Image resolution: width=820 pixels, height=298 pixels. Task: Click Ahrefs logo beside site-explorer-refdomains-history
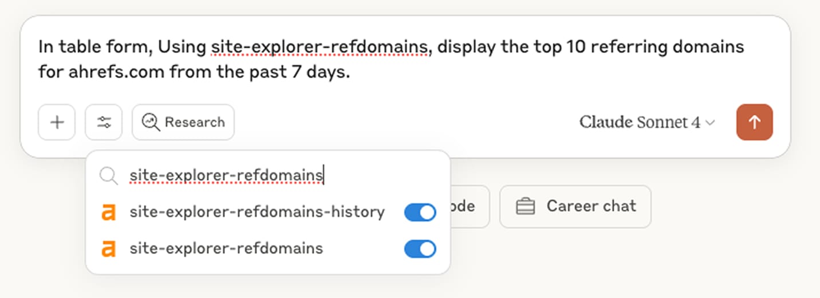pos(108,213)
